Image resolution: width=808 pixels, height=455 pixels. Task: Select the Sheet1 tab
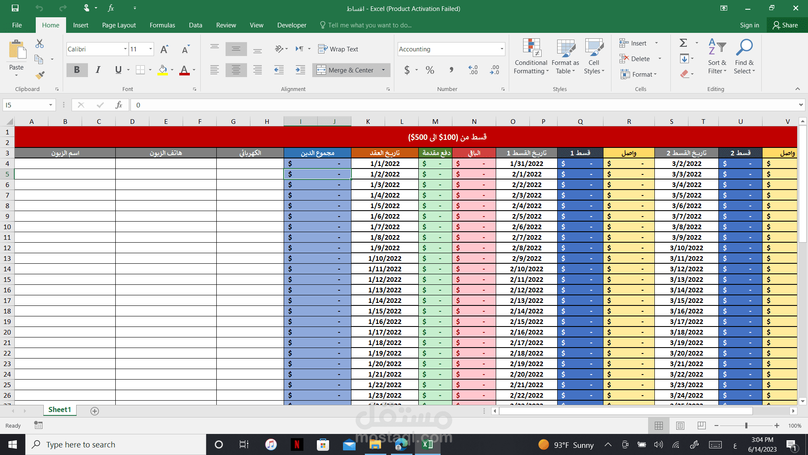click(60, 410)
